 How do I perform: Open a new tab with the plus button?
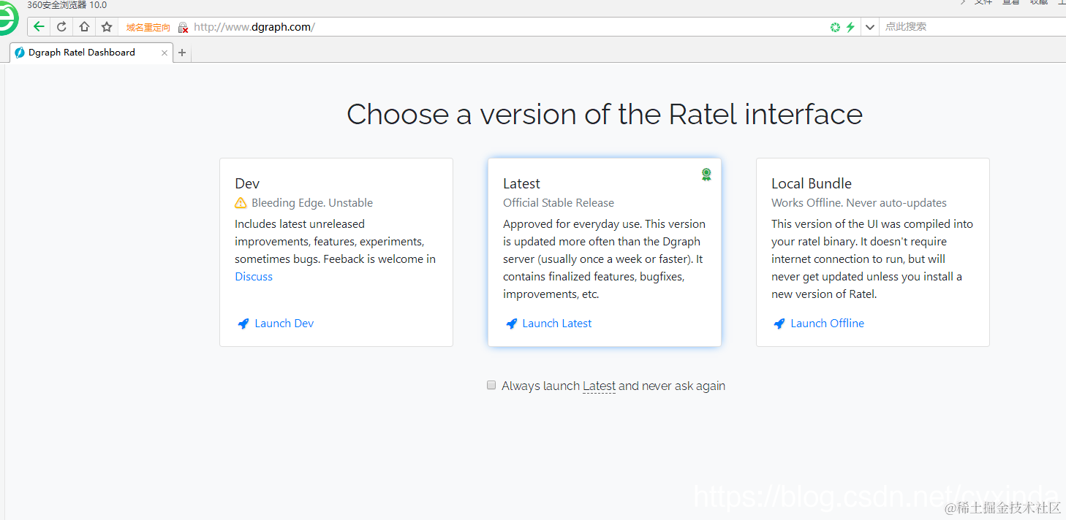coord(182,53)
